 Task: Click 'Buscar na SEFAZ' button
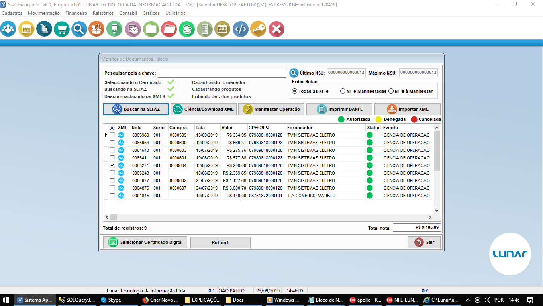pos(136,109)
